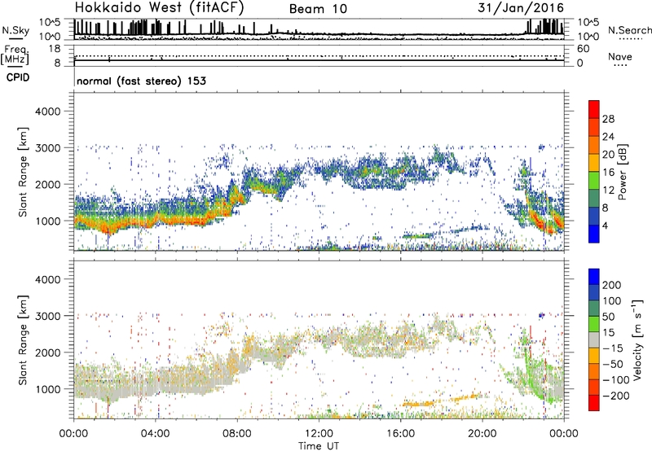
Task: Click the date '31/Jan/2016'
Action: tap(521, 7)
